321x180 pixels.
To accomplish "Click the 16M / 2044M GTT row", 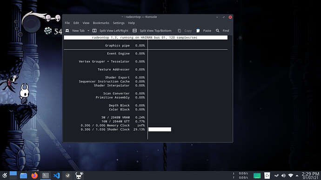I will [123, 121].
